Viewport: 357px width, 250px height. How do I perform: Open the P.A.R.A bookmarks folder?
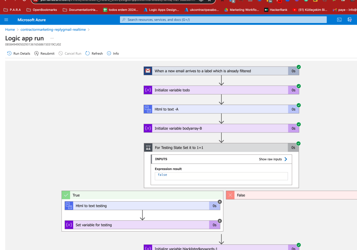click(12, 10)
